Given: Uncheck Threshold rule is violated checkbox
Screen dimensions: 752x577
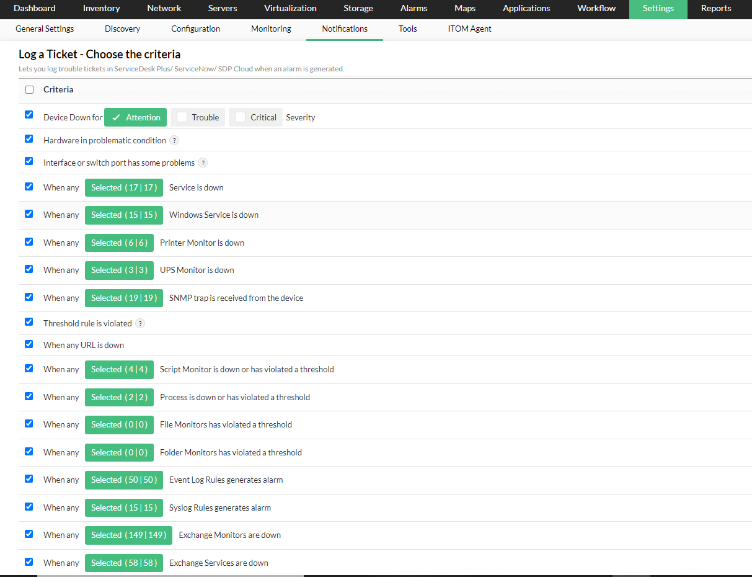Looking at the screenshot, I should pos(29,322).
